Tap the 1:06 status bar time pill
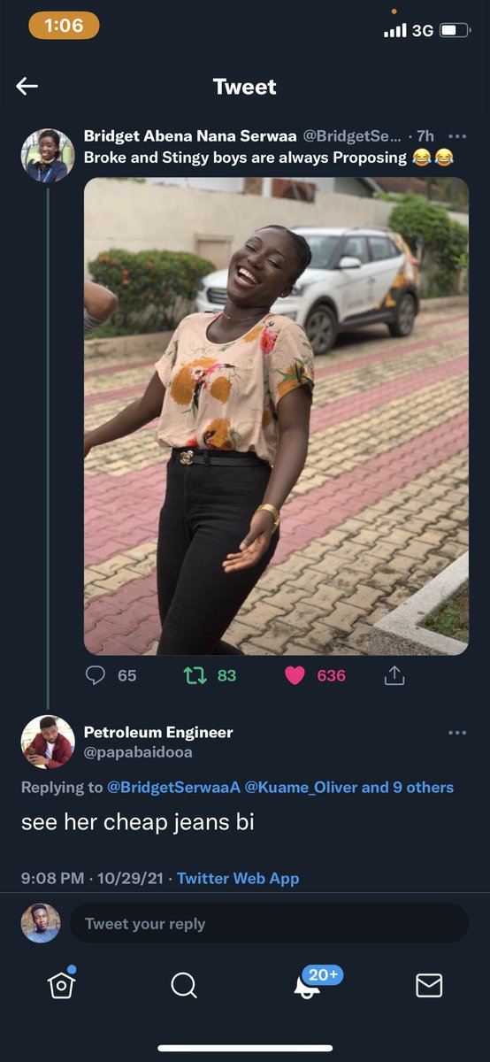This screenshot has height=1062, width=490. 64,26
